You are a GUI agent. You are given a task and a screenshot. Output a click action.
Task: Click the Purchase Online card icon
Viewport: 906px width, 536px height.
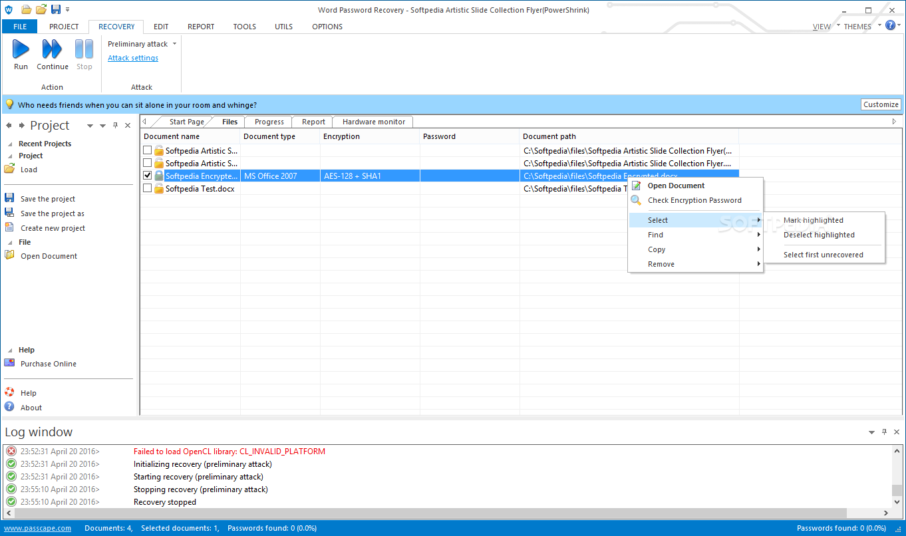tap(9, 363)
